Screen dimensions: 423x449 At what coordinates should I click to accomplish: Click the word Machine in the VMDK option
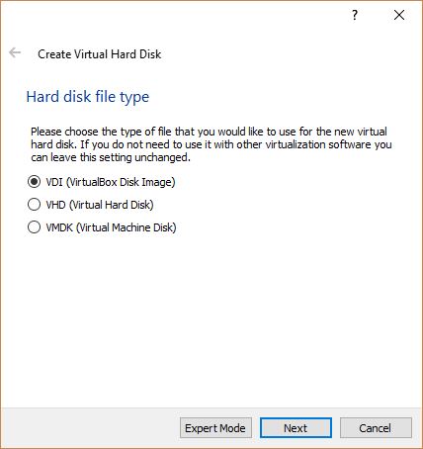(x=127, y=227)
